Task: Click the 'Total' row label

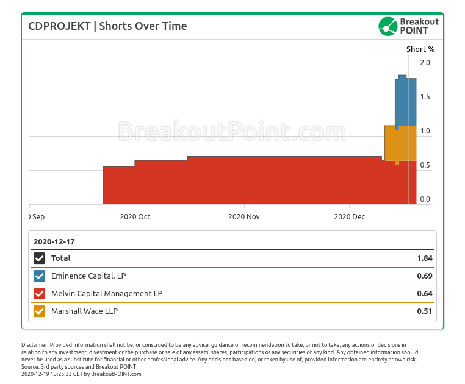Action: pos(61,258)
